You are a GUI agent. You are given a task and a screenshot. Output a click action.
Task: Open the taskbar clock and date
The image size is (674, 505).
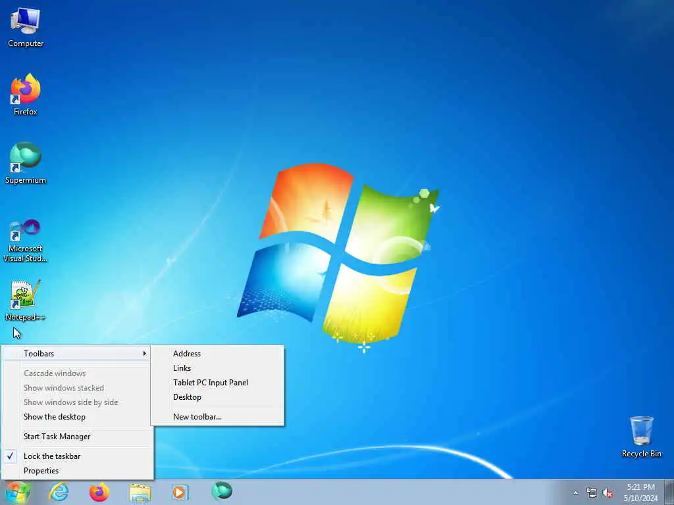(640, 492)
